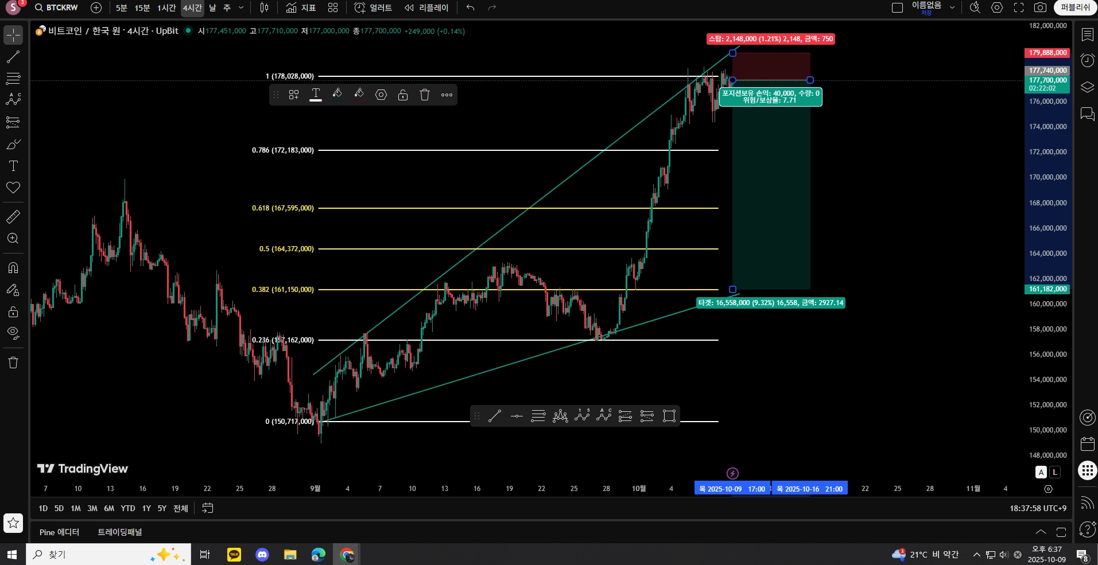This screenshot has width=1098, height=565.
Task: Switch to the 15분 interval
Action: [142, 7]
